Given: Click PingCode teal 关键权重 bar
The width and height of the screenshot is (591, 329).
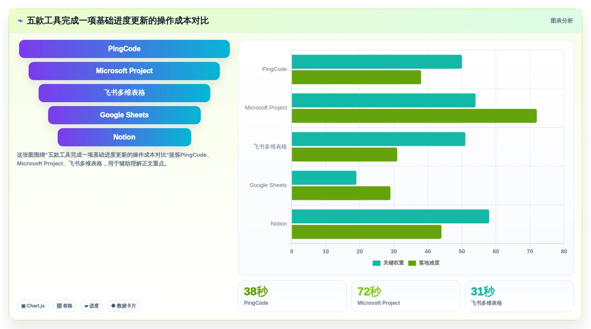Looking at the screenshot, I should pyautogui.click(x=377, y=61).
